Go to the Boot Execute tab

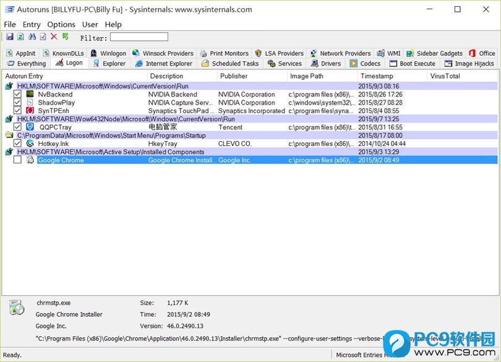[413, 64]
